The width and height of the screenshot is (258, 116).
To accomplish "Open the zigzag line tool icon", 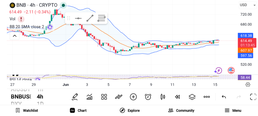I will pyautogui.click(x=119, y=97).
